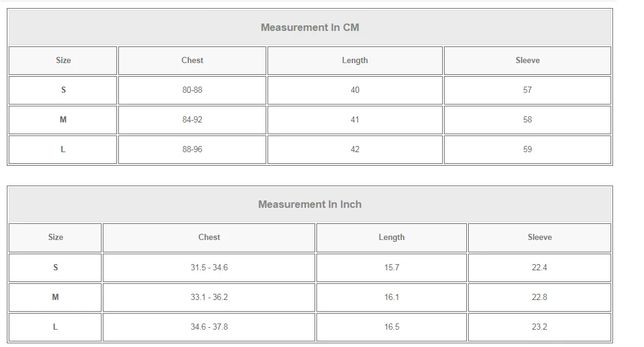644x347 pixels.
Task: Click length value 41
Action: tap(355, 119)
